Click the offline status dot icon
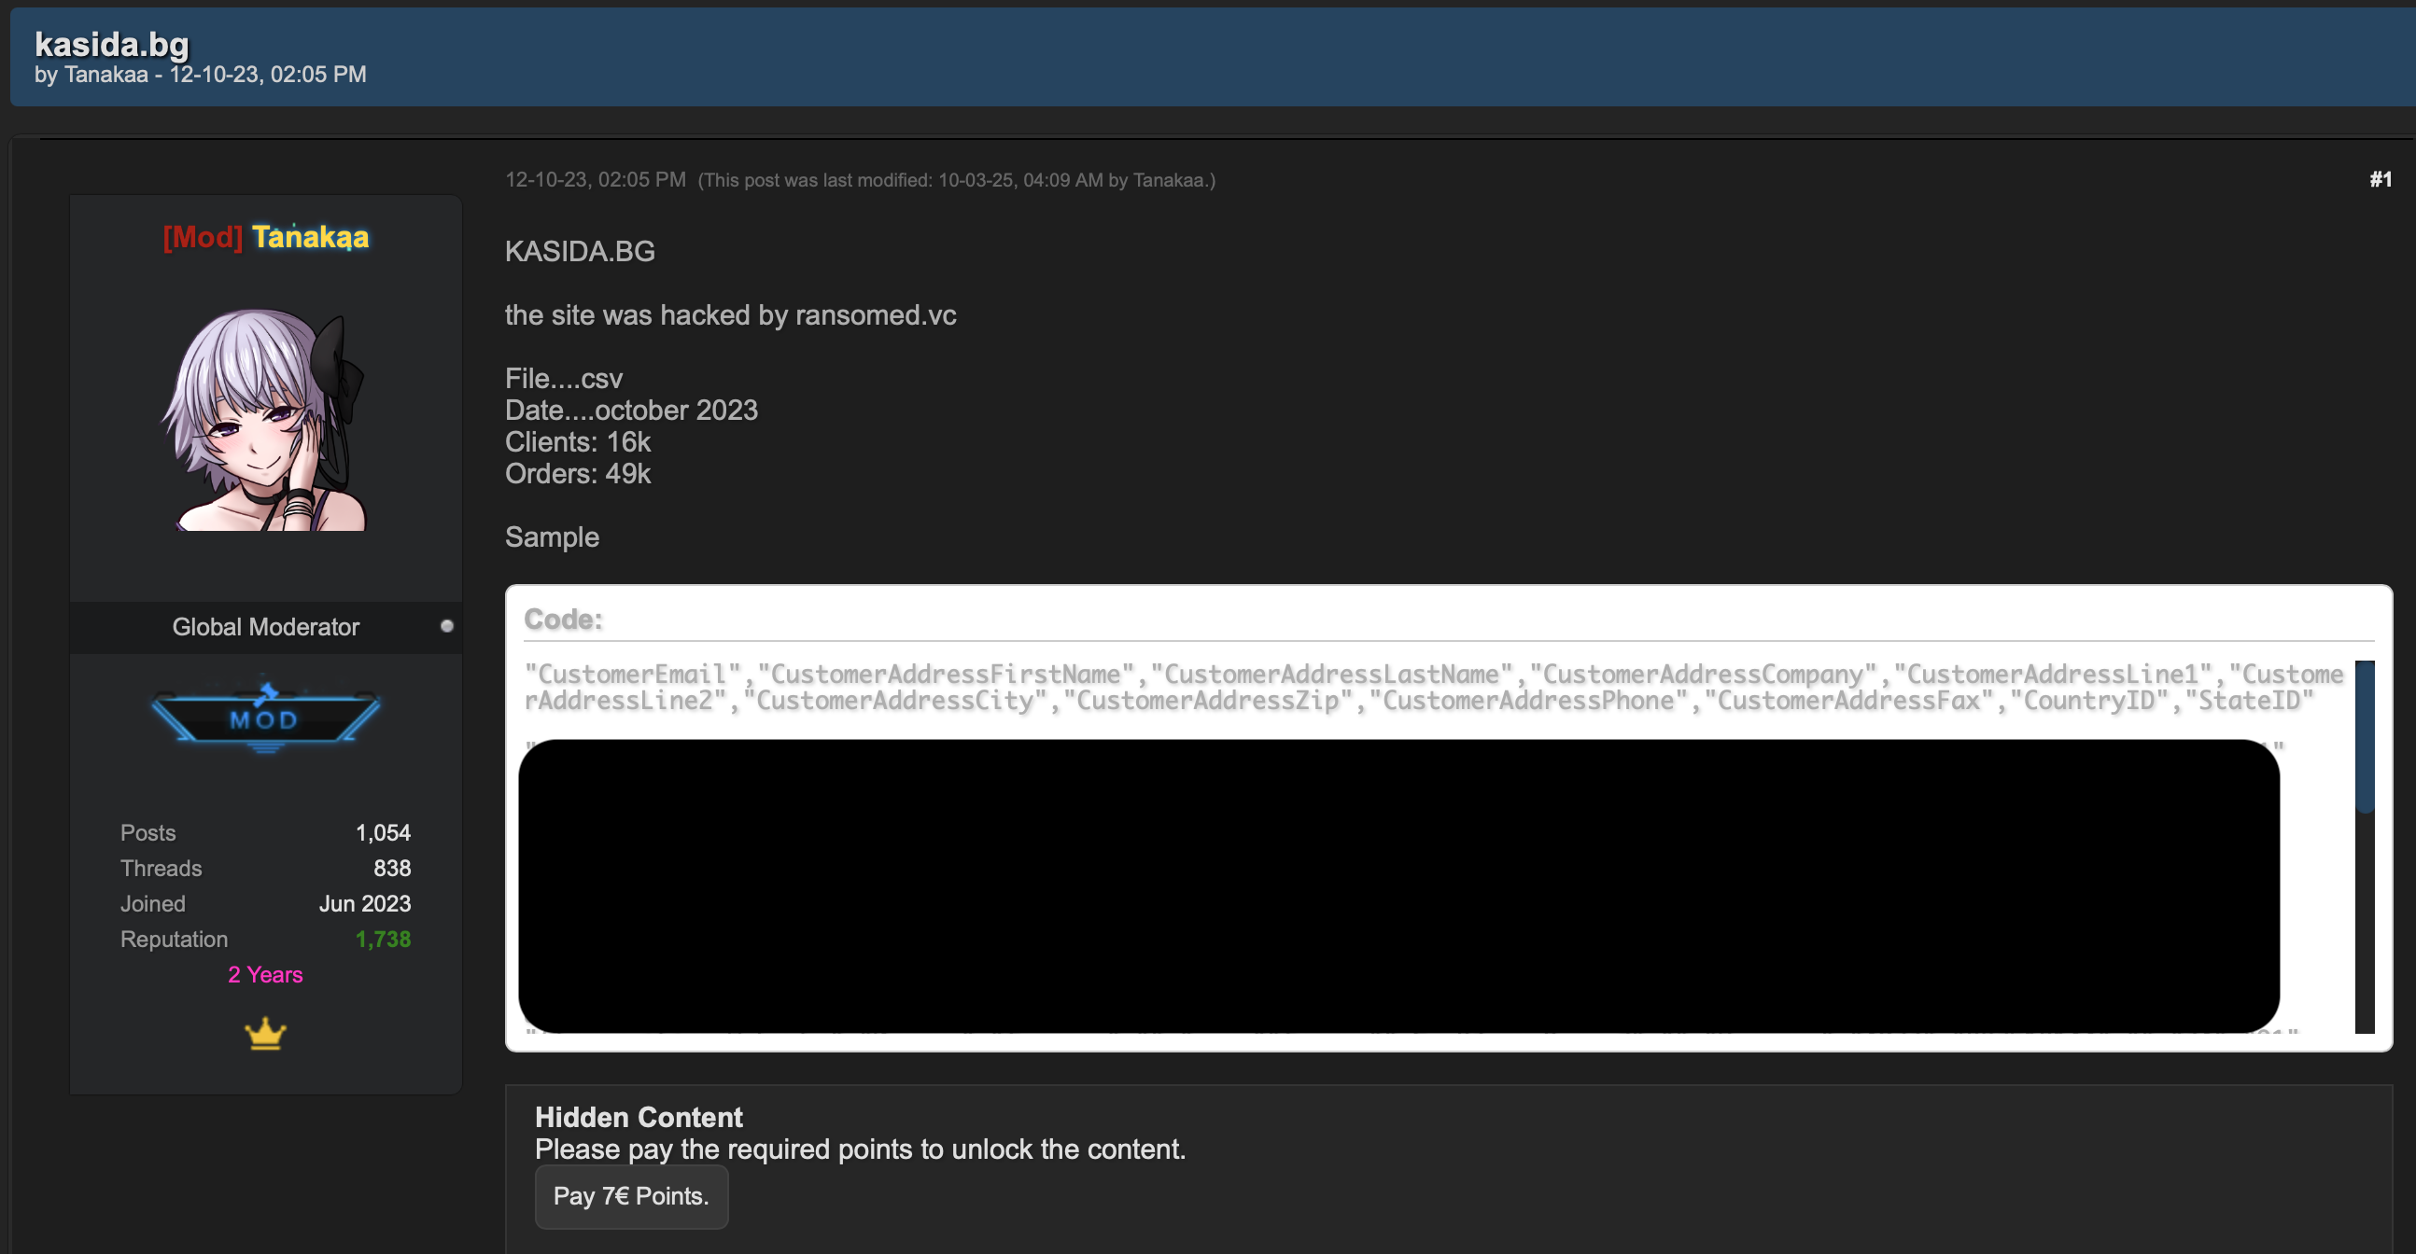 click(446, 626)
